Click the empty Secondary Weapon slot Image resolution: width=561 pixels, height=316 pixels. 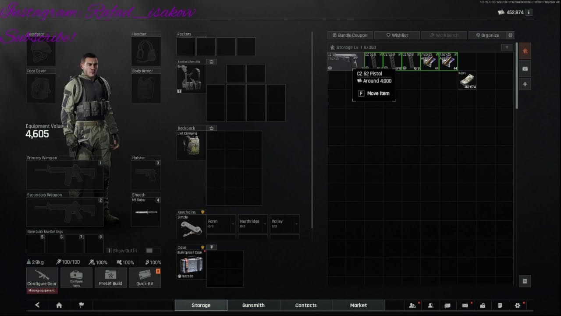point(65,212)
